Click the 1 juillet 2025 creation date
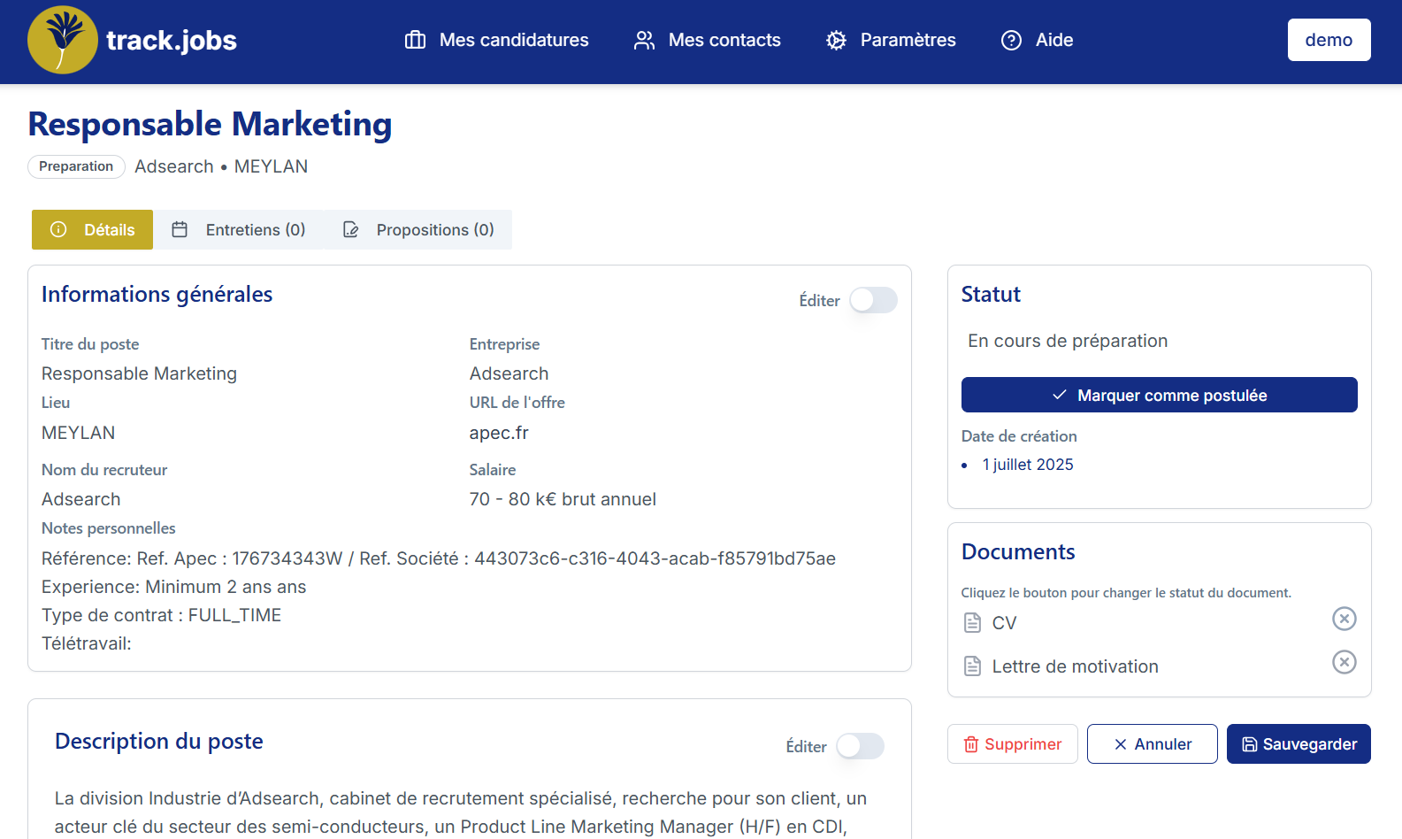Image resolution: width=1402 pixels, height=839 pixels. 1028,465
